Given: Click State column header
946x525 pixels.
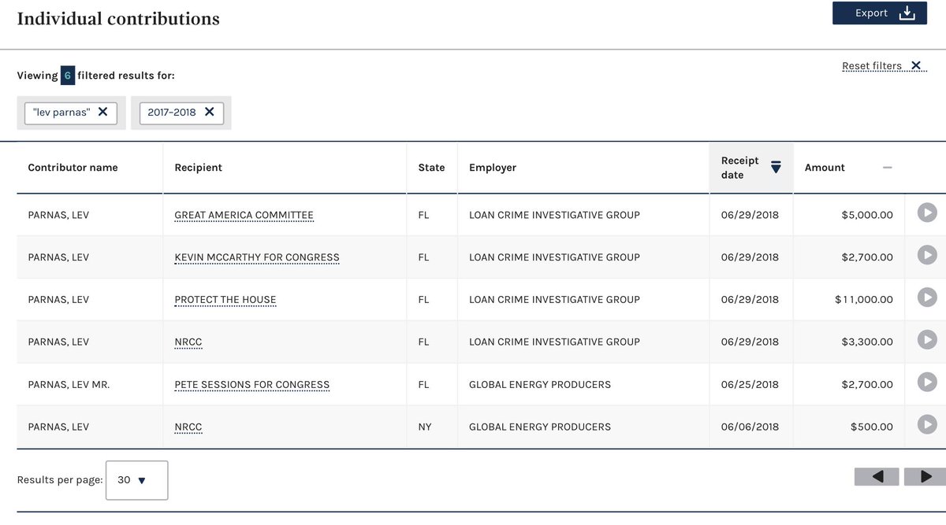Looking at the screenshot, I should click(x=431, y=168).
